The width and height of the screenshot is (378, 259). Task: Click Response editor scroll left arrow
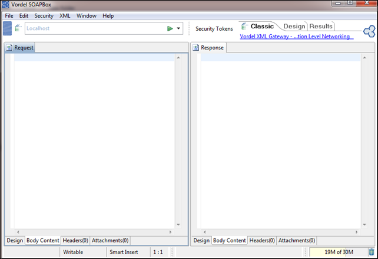204,232
